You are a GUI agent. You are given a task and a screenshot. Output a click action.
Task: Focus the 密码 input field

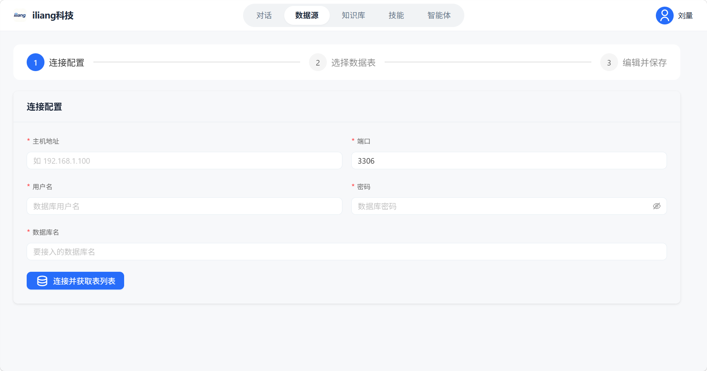tap(509, 206)
